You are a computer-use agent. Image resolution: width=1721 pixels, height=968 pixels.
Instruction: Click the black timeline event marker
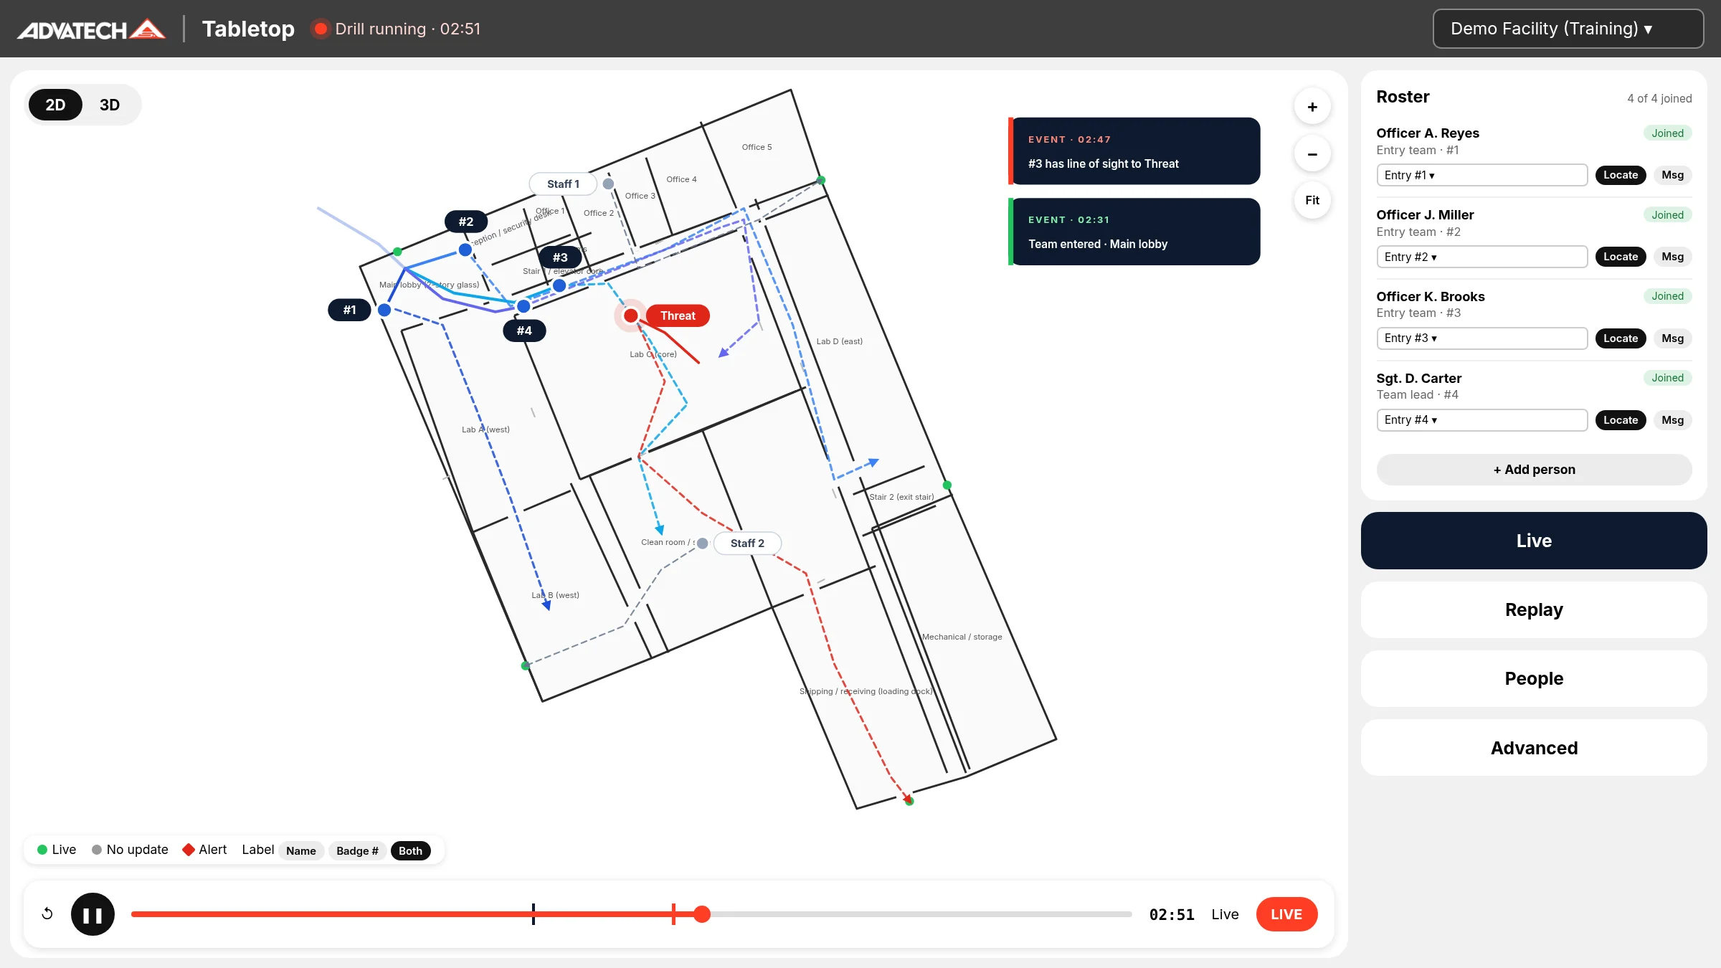pyautogui.click(x=534, y=914)
